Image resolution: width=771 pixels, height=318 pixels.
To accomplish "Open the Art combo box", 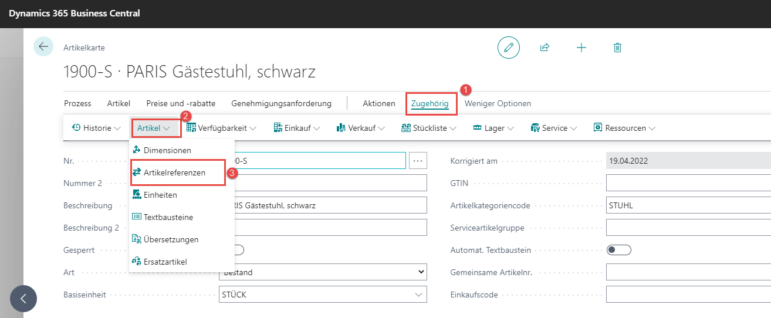I will pos(323,272).
